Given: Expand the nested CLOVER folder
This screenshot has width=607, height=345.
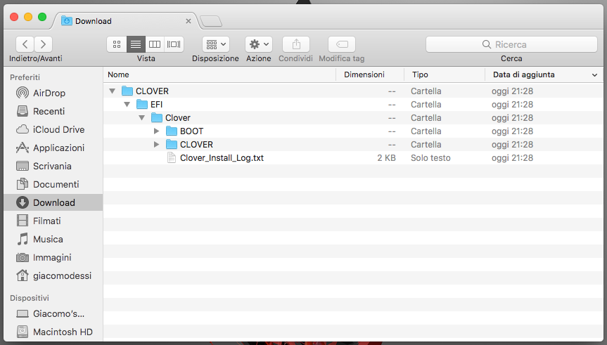Looking at the screenshot, I should tap(156, 144).
